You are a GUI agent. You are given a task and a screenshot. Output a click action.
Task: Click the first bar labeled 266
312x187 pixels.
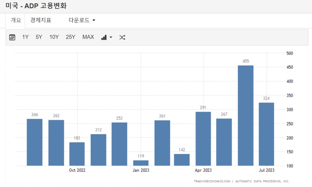(35, 142)
